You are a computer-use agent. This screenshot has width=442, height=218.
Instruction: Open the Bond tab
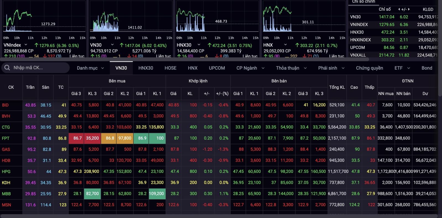[x=427, y=68]
